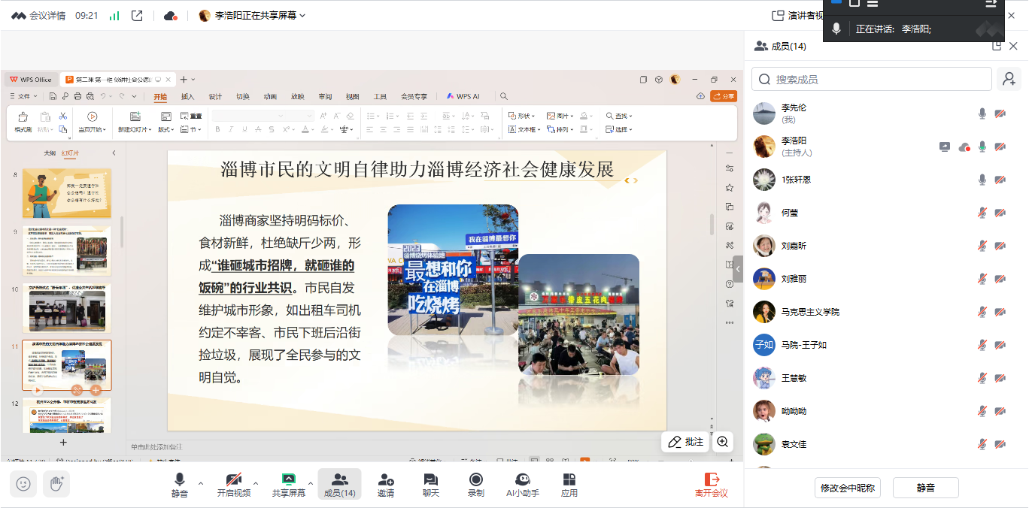Expand the 共享屏幕 options arrow

311,483
